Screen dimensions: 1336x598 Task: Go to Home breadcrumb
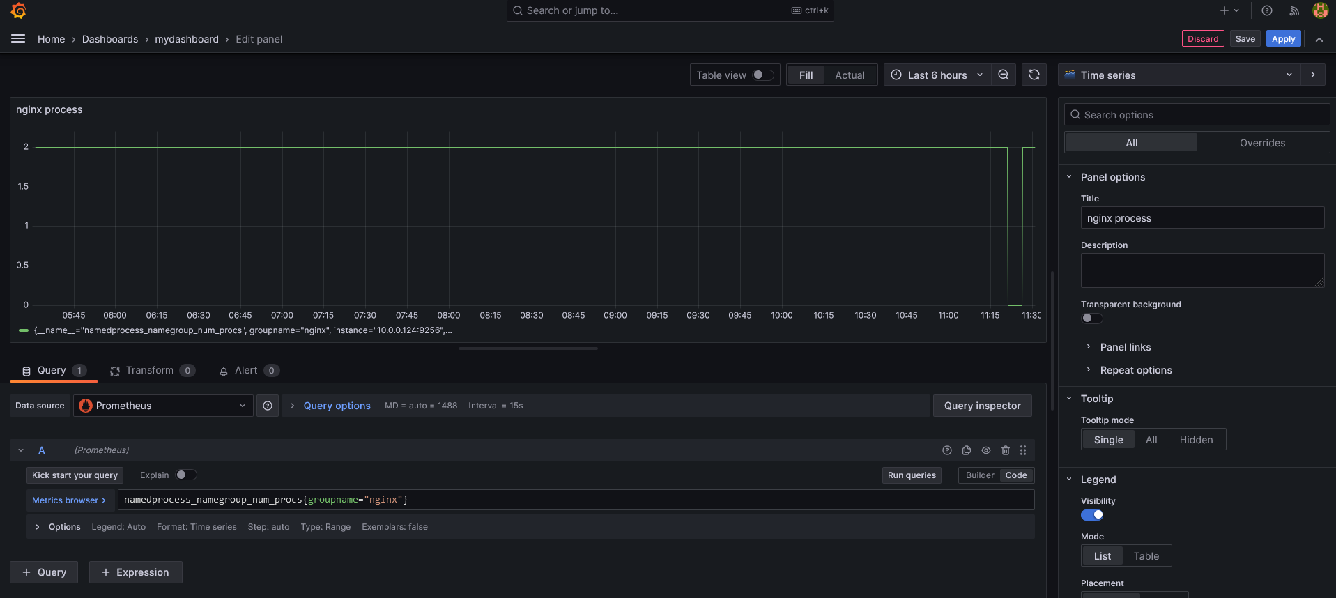pyautogui.click(x=51, y=39)
